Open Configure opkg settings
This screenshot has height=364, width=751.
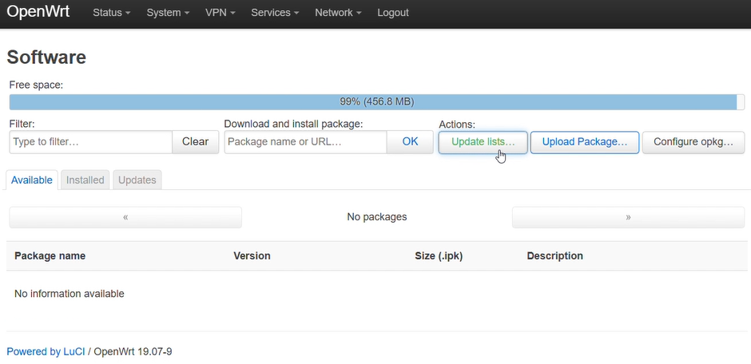click(x=693, y=142)
